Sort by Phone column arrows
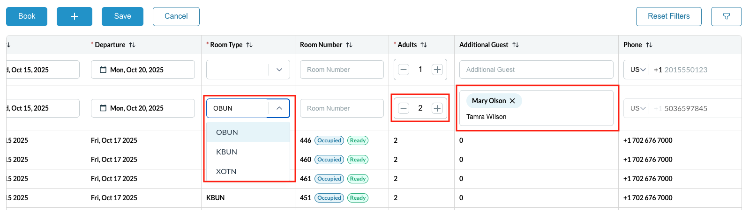The image size is (749, 210). click(649, 45)
